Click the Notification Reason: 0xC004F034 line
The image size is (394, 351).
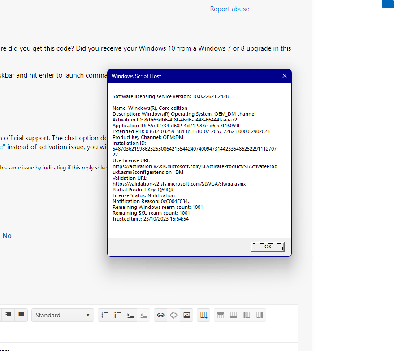click(151, 201)
